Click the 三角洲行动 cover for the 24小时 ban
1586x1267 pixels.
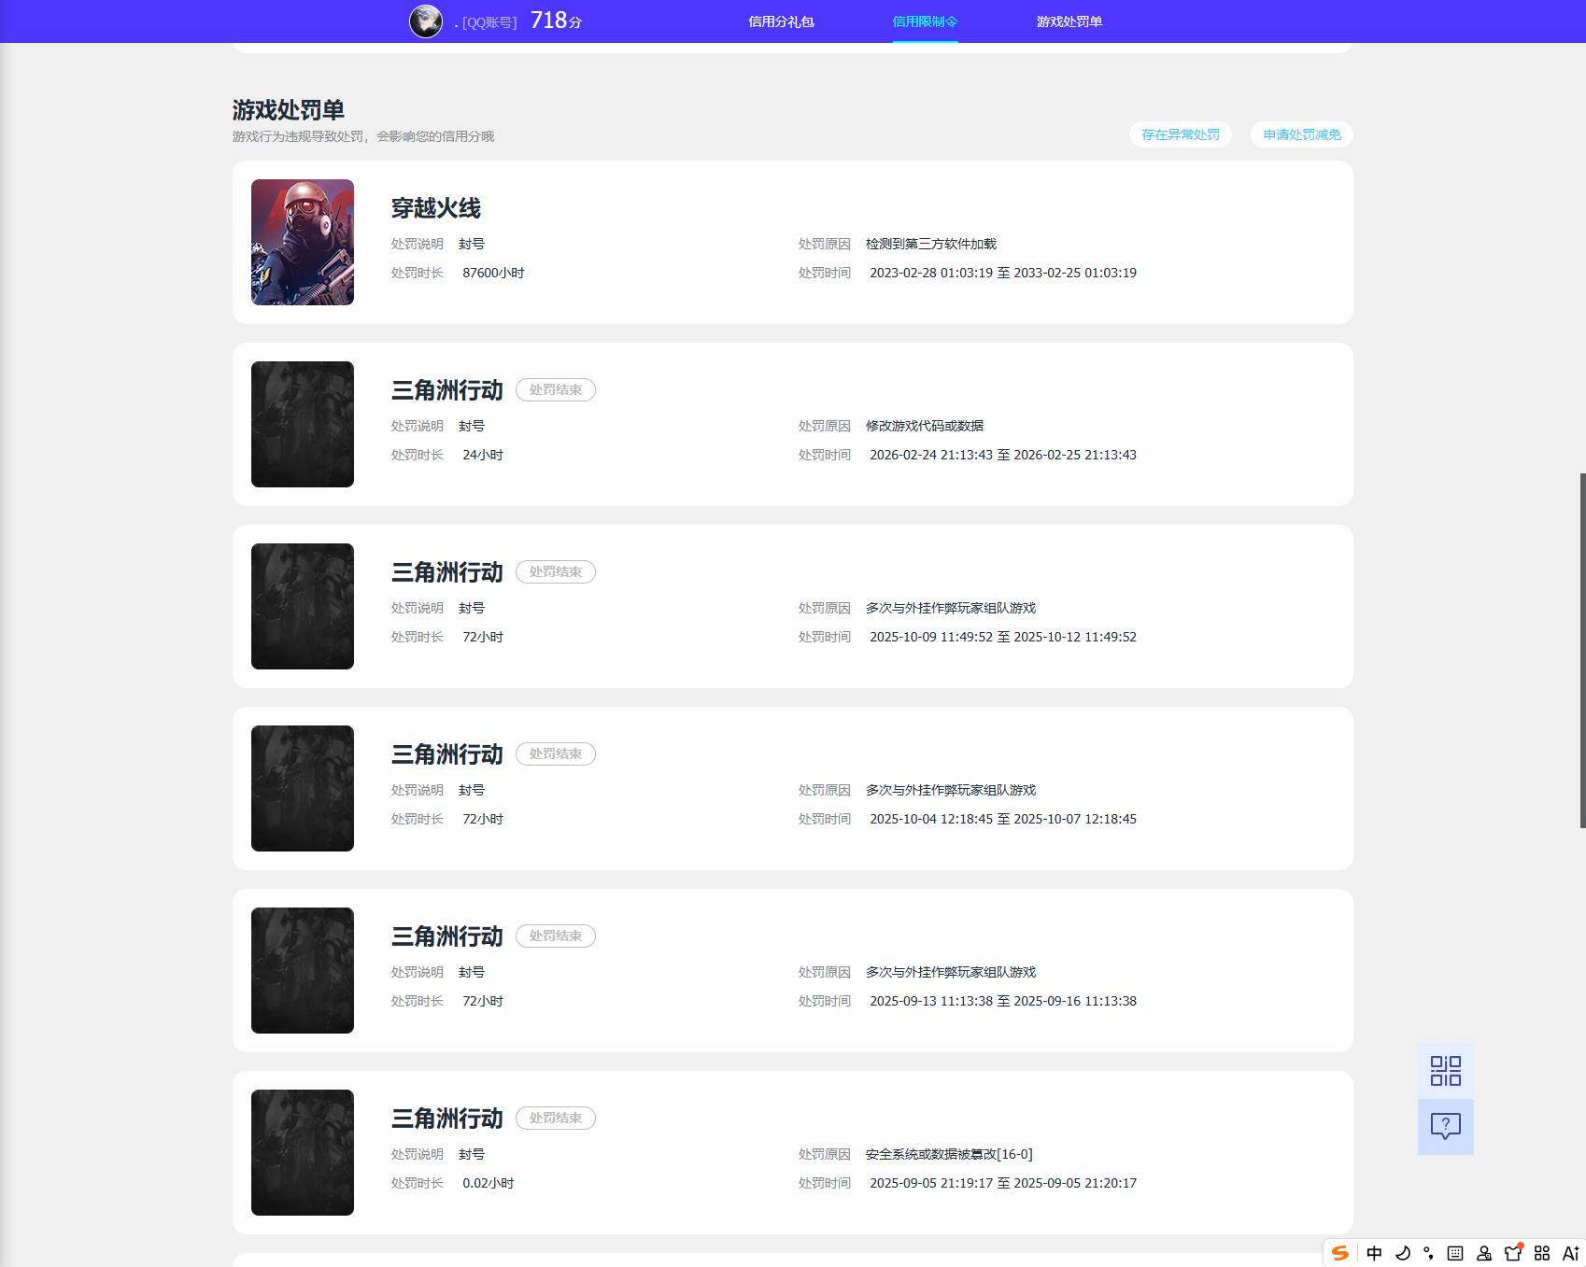coord(303,424)
